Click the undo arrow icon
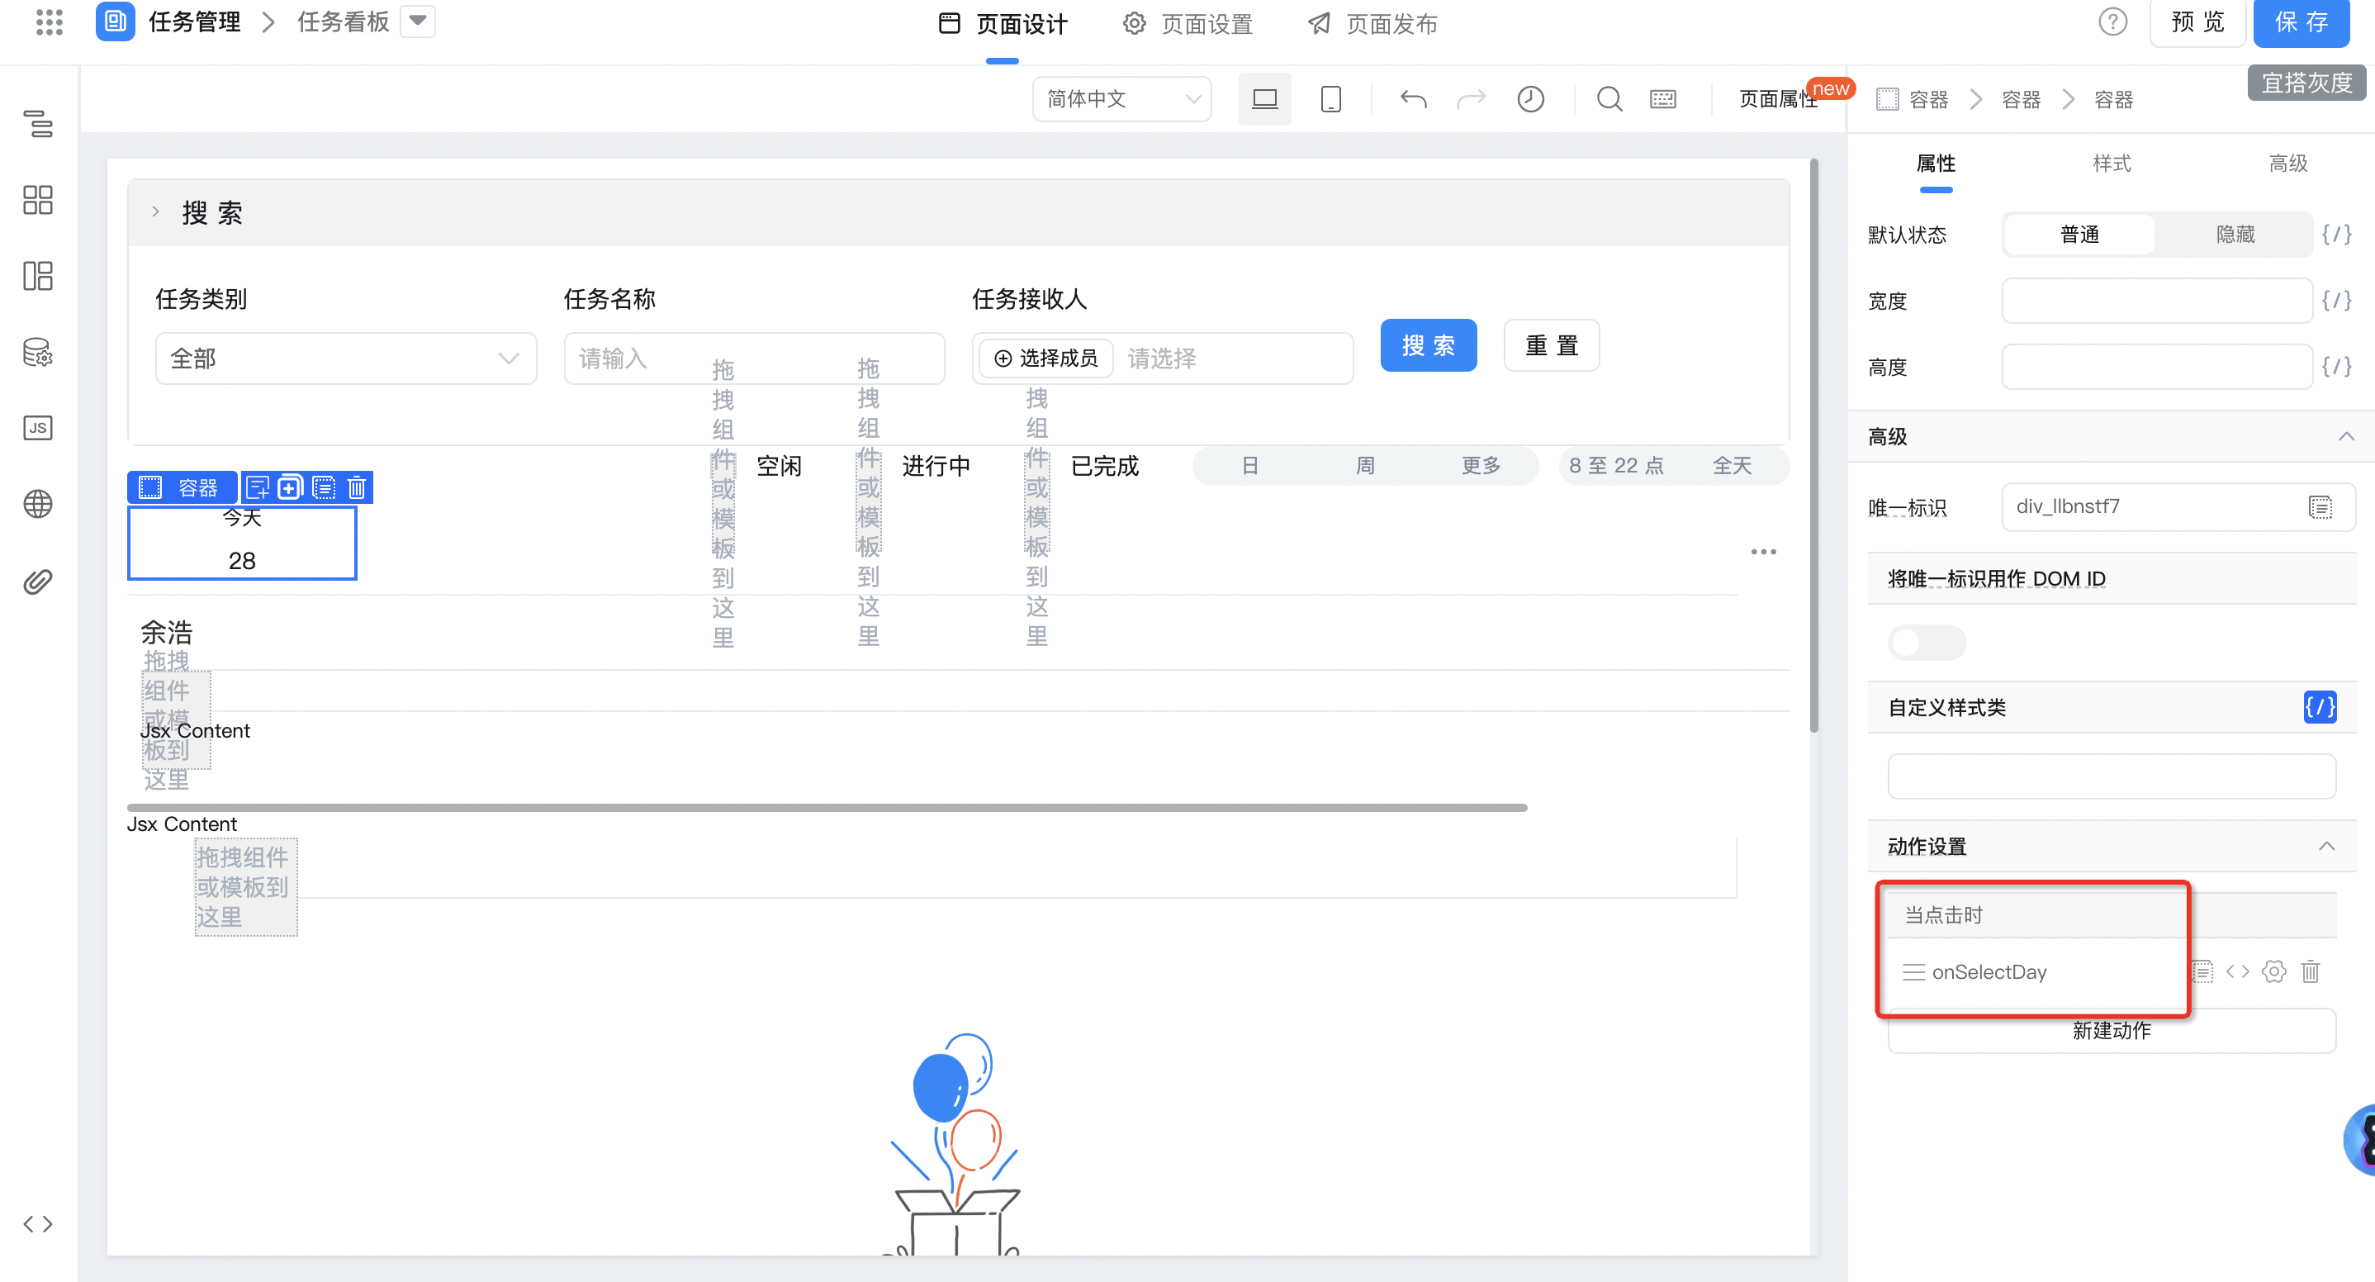Image resolution: width=2375 pixels, height=1282 pixels. (x=1414, y=98)
